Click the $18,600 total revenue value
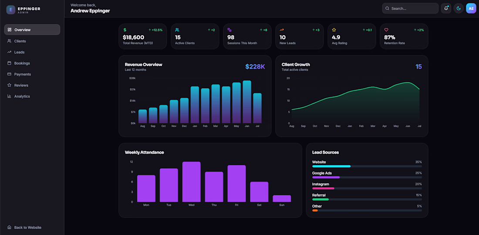The width and height of the screenshot is (479, 235). tap(134, 37)
